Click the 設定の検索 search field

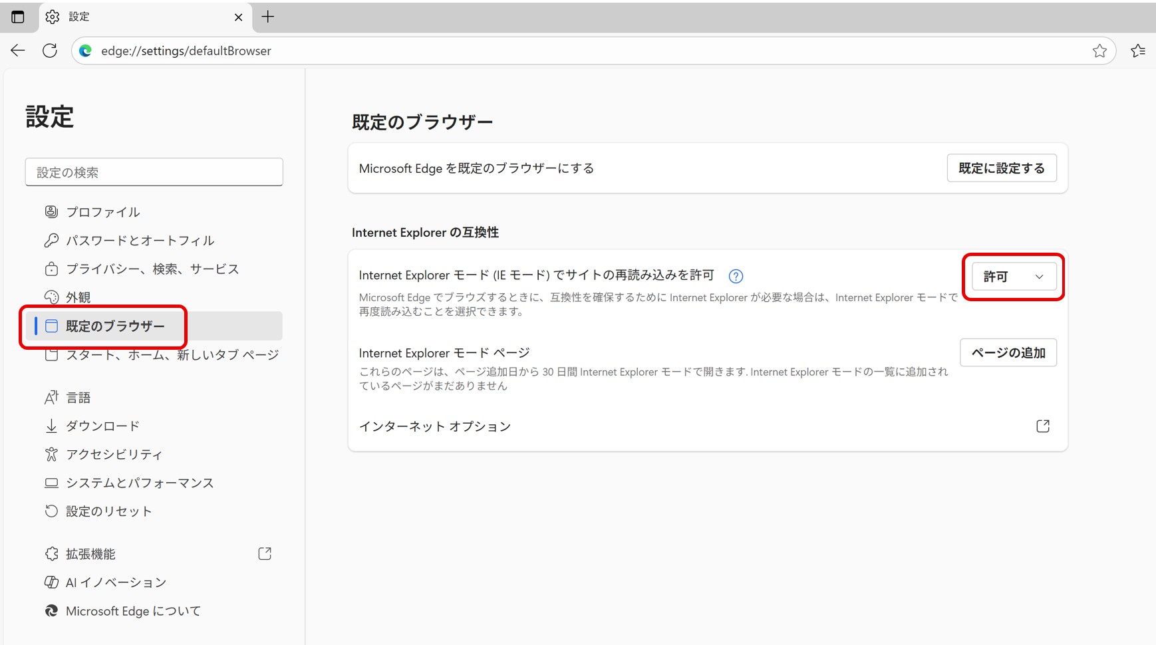154,172
